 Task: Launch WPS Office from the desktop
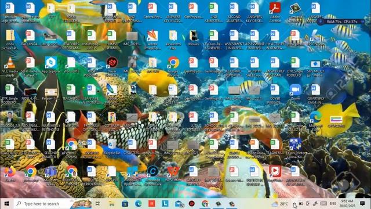(x=173, y=174)
